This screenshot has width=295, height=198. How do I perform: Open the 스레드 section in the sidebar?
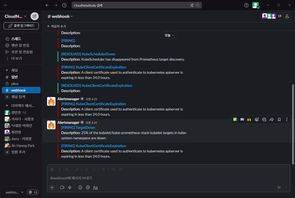tap(16, 39)
